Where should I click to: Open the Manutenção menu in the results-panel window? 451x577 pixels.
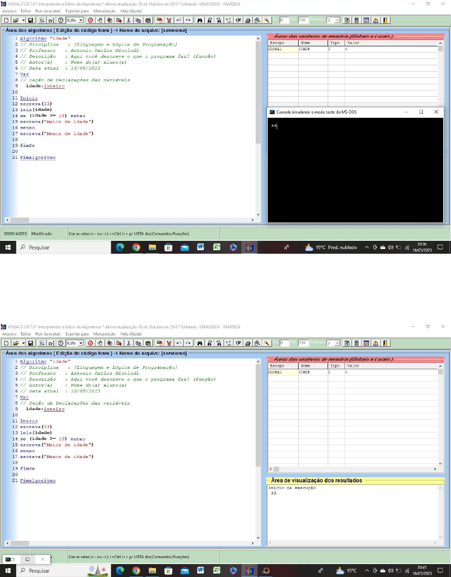[x=104, y=334]
